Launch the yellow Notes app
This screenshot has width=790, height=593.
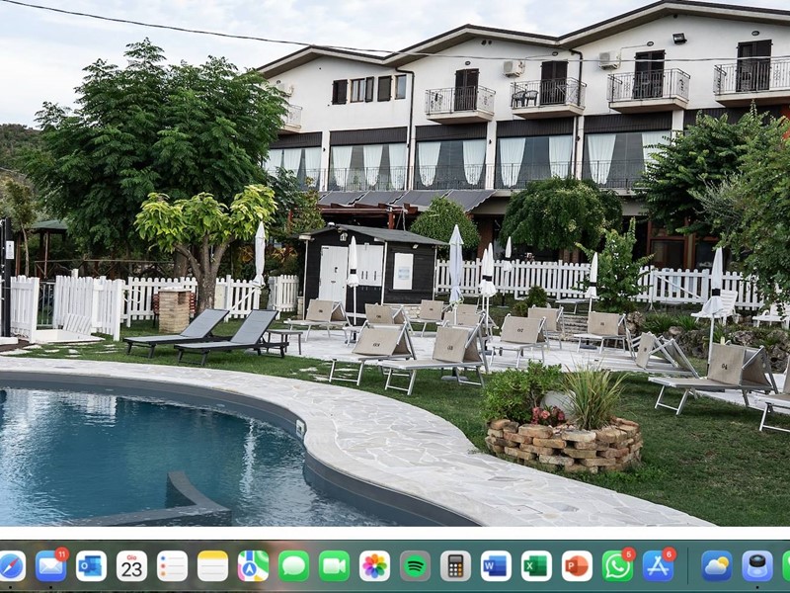(212, 566)
